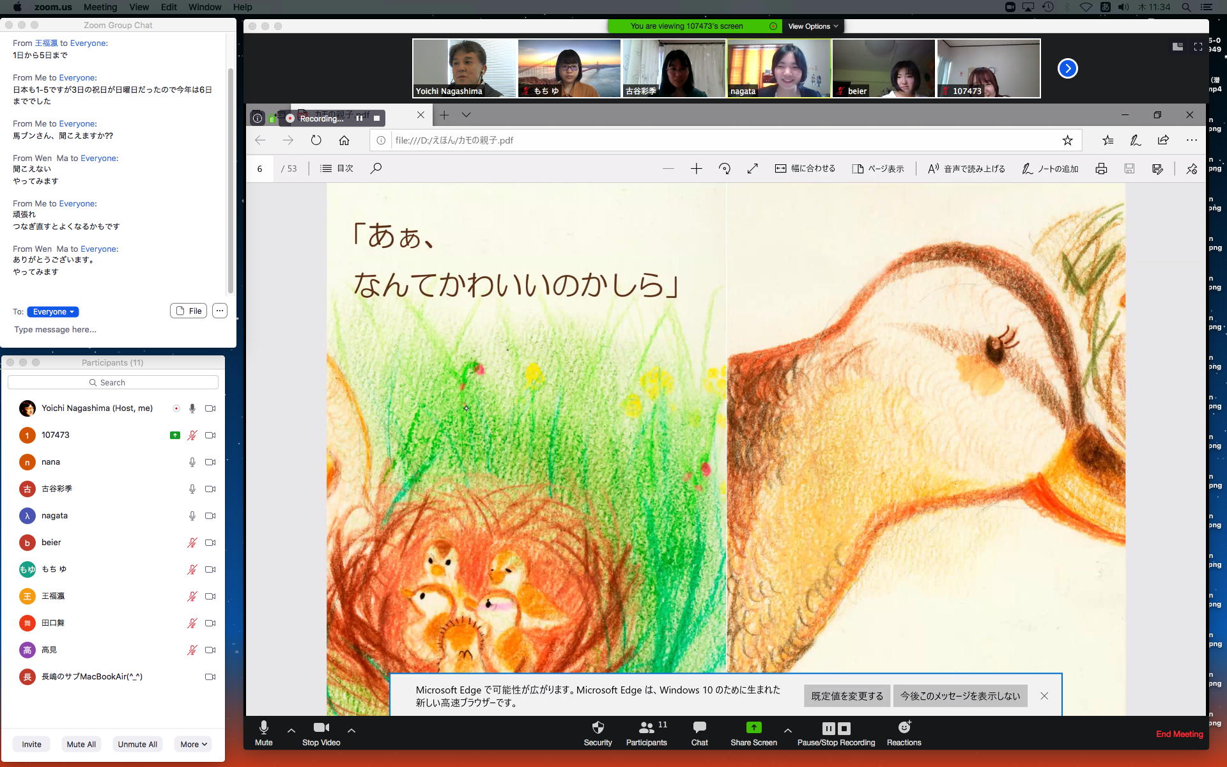Open Reactions emoji icon
This screenshot has width=1227, height=767.
(904, 727)
